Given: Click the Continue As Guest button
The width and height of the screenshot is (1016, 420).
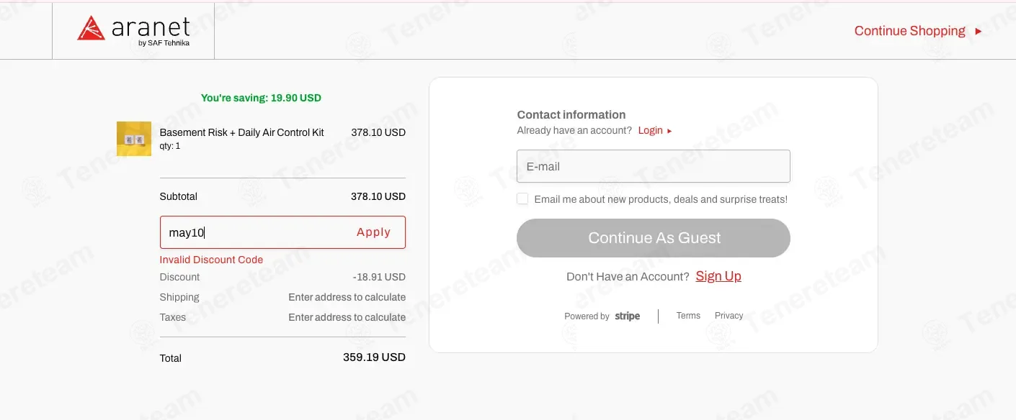Looking at the screenshot, I should [654, 238].
